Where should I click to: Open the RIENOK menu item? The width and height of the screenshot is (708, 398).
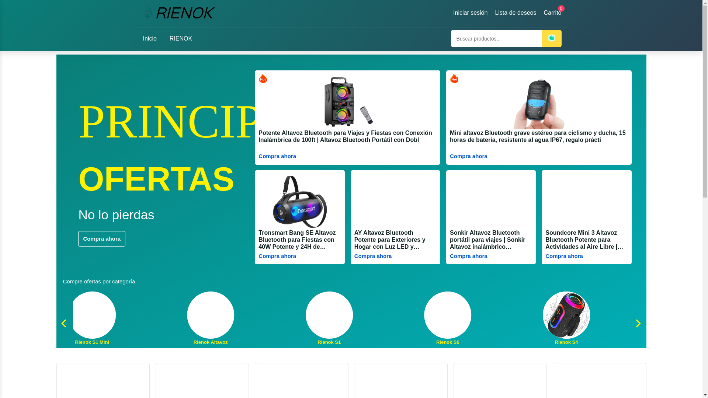pos(181,39)
